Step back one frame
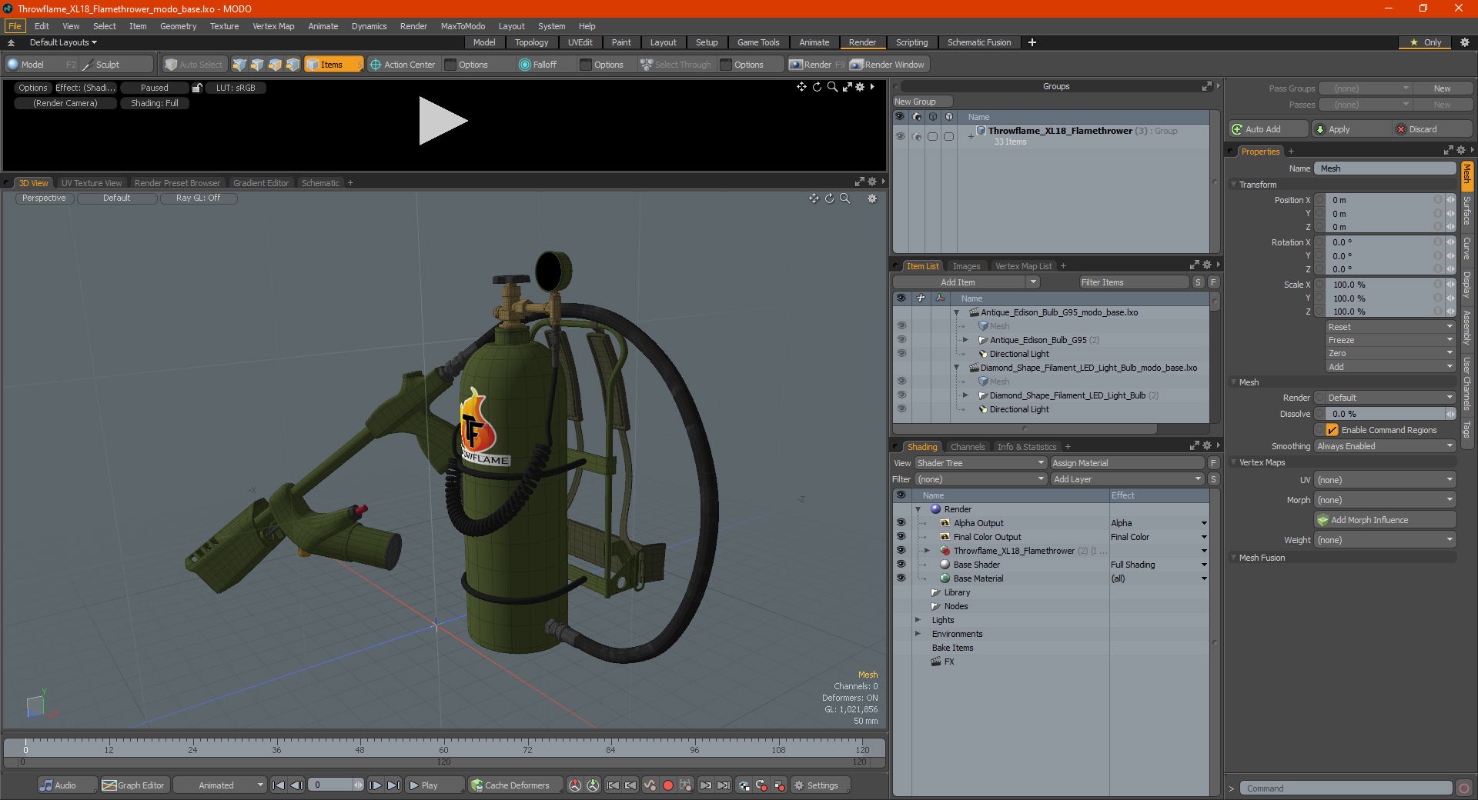 [296, 785]
